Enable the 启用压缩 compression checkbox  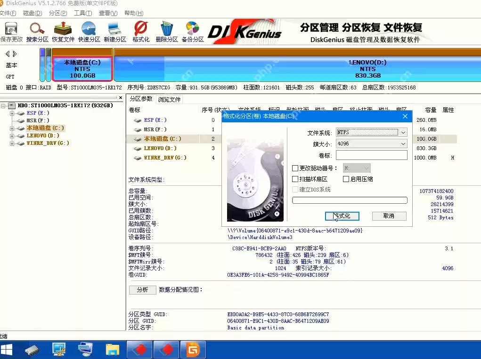(346, 179)
